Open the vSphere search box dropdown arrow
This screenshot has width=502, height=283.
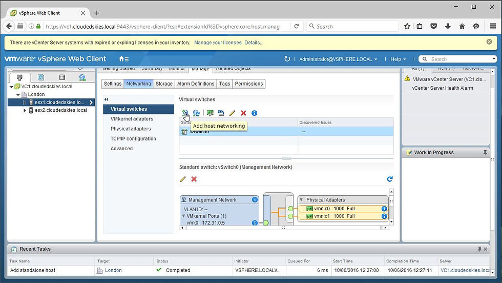[494, 59]
